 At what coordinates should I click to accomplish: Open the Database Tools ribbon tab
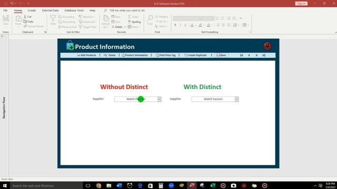pos(74,10)
